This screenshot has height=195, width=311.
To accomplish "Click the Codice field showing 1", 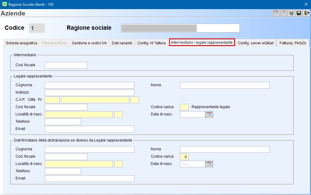I will coord(37,28).
